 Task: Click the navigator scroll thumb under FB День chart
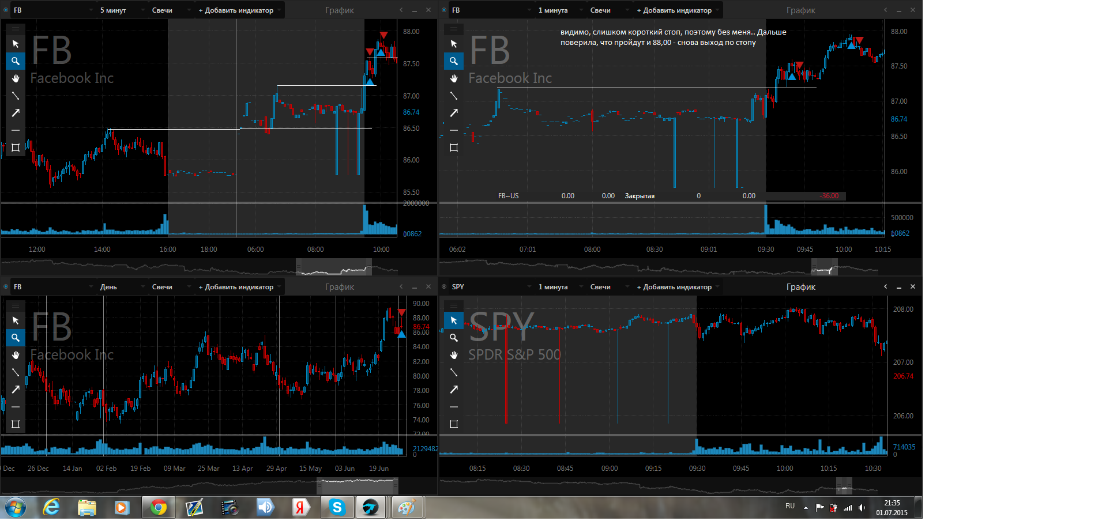358,486
